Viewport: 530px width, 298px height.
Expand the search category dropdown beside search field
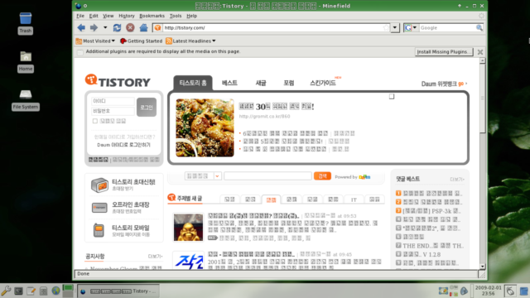click(217, 176)
